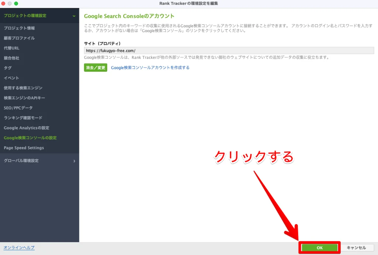Click the サイト（プロパティ）URL field

(229, 50)
